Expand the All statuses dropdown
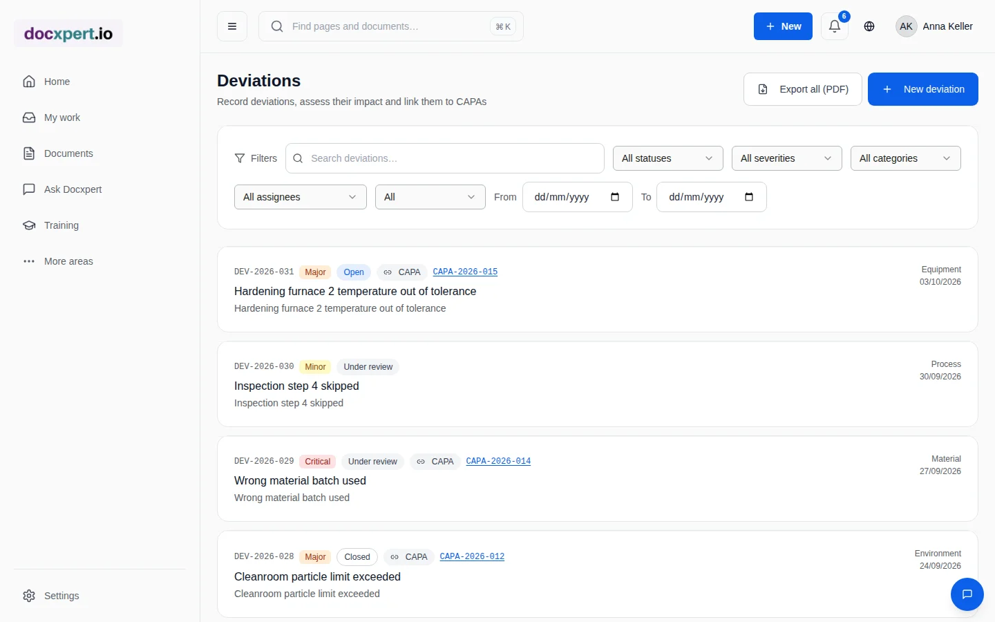Viewport: 995px width, 622px height. (x=668, y=158)
